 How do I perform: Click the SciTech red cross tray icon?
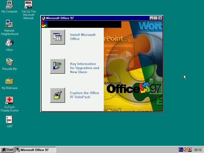point(190,150)
